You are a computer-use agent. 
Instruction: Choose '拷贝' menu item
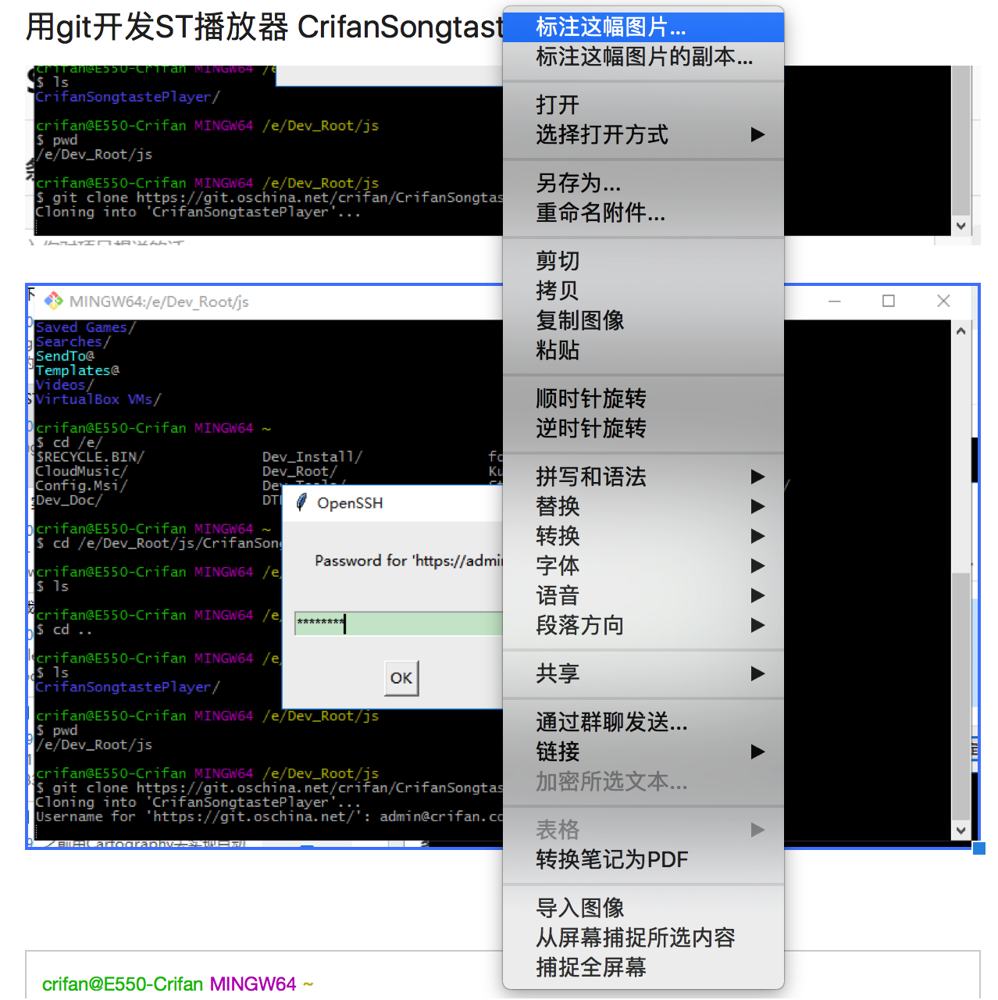643,291
